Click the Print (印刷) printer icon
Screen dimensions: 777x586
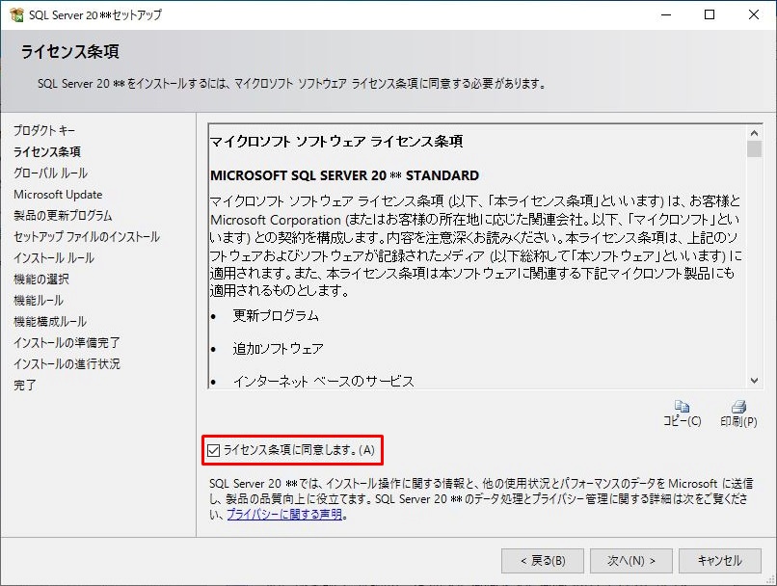(x=738, y=407)
